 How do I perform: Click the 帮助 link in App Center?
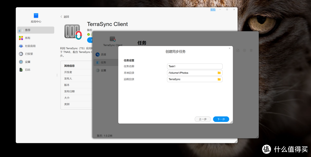pos(213,9)
